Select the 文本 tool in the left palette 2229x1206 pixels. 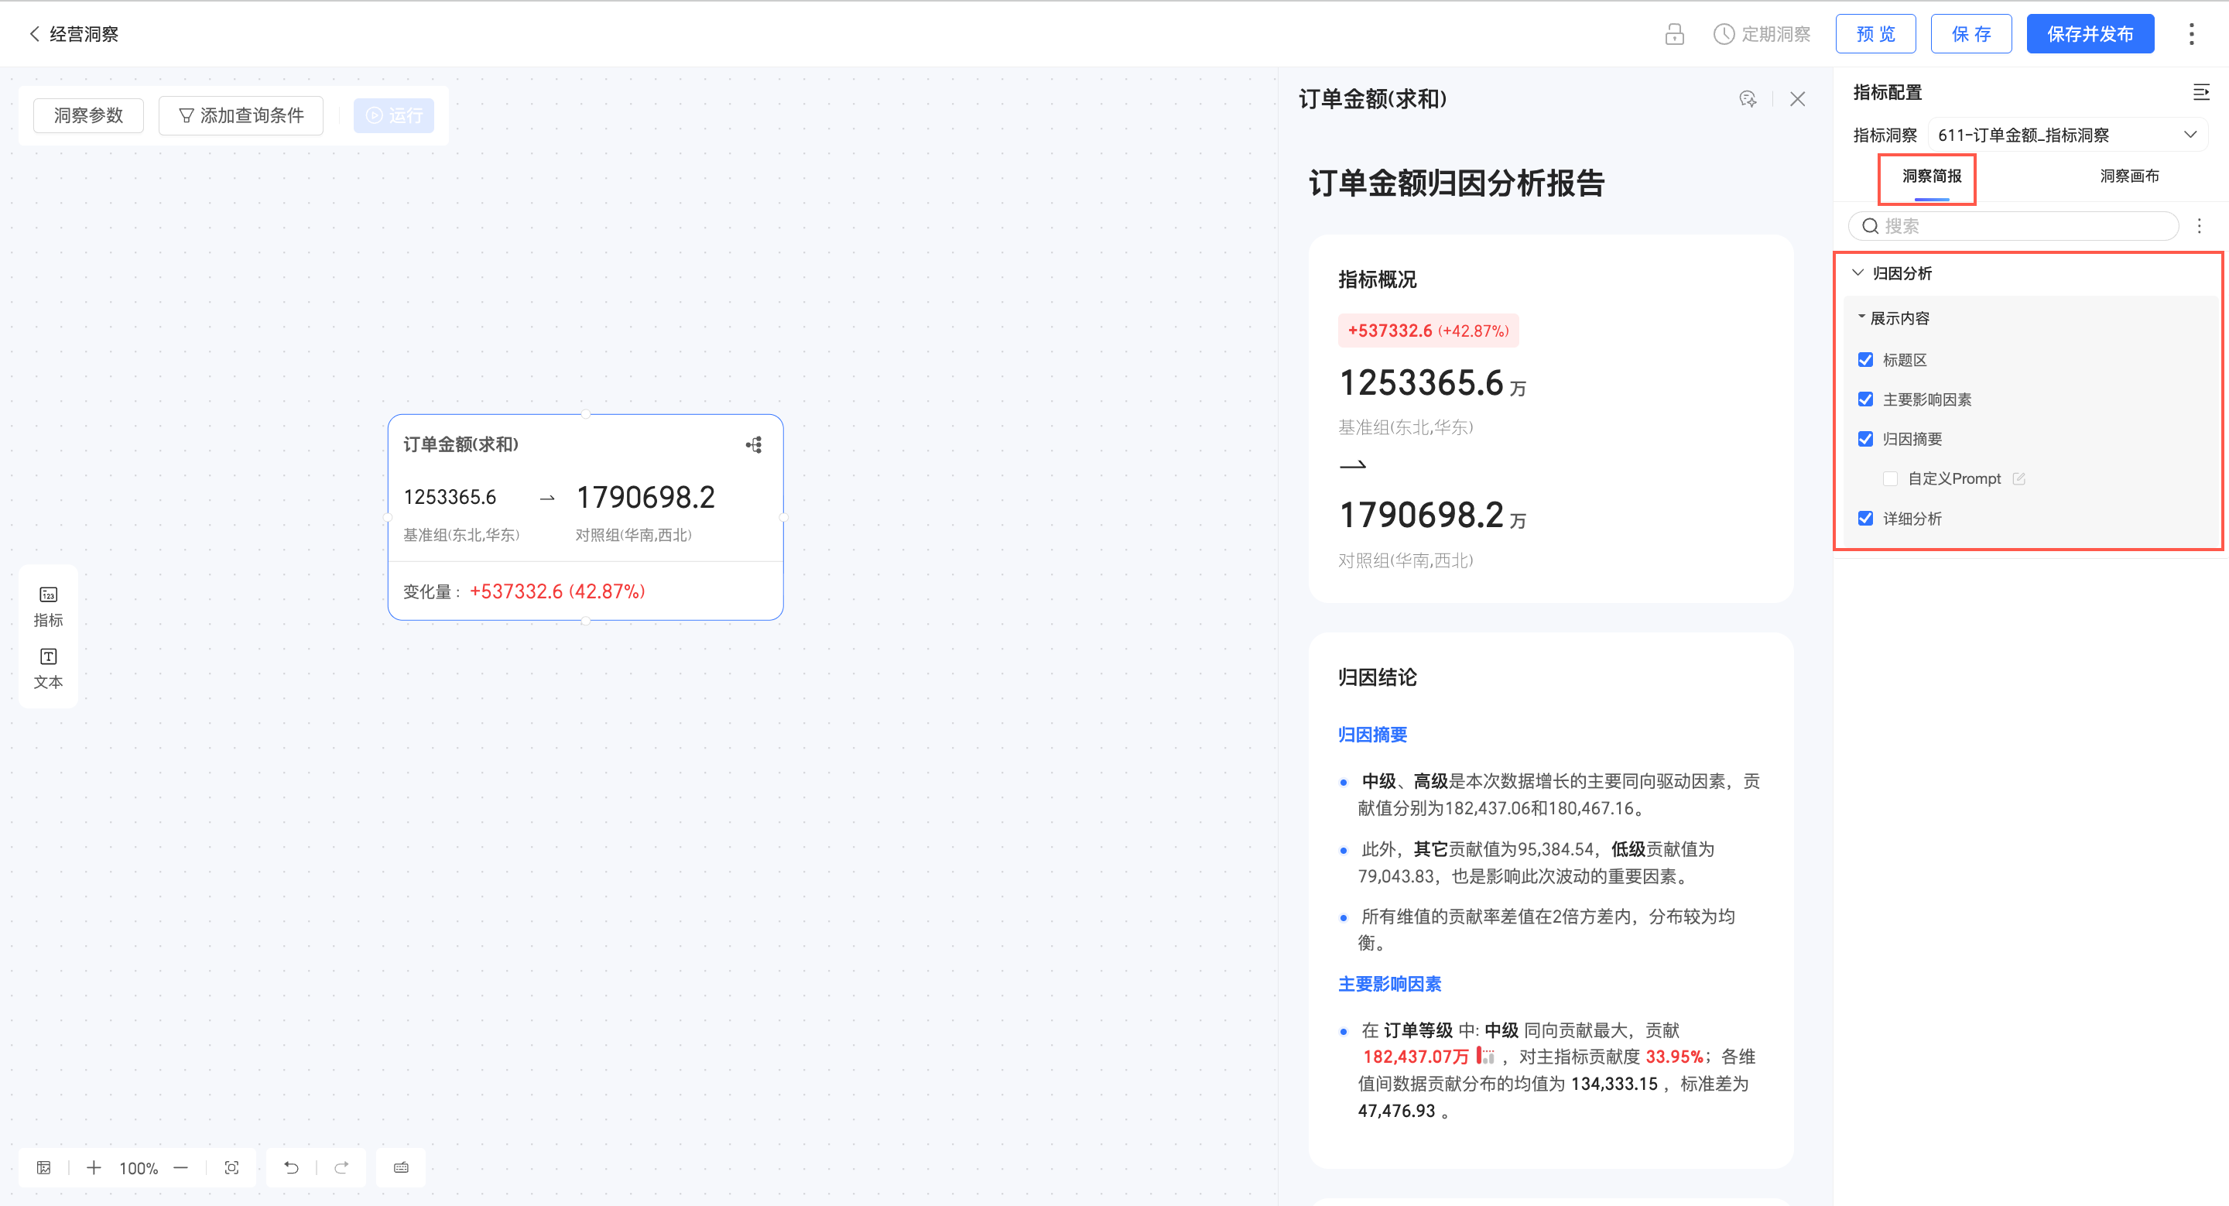pyautogui.click(x=49, y=668)
